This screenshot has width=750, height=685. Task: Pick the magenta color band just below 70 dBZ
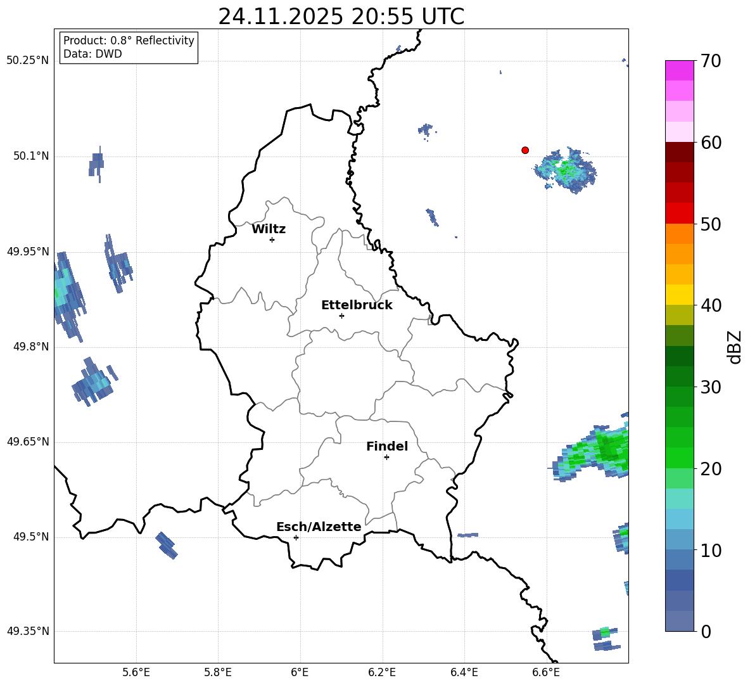pos(680,70)
